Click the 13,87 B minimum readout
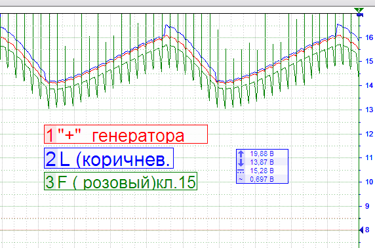375x248 pixels. [262, 162]
